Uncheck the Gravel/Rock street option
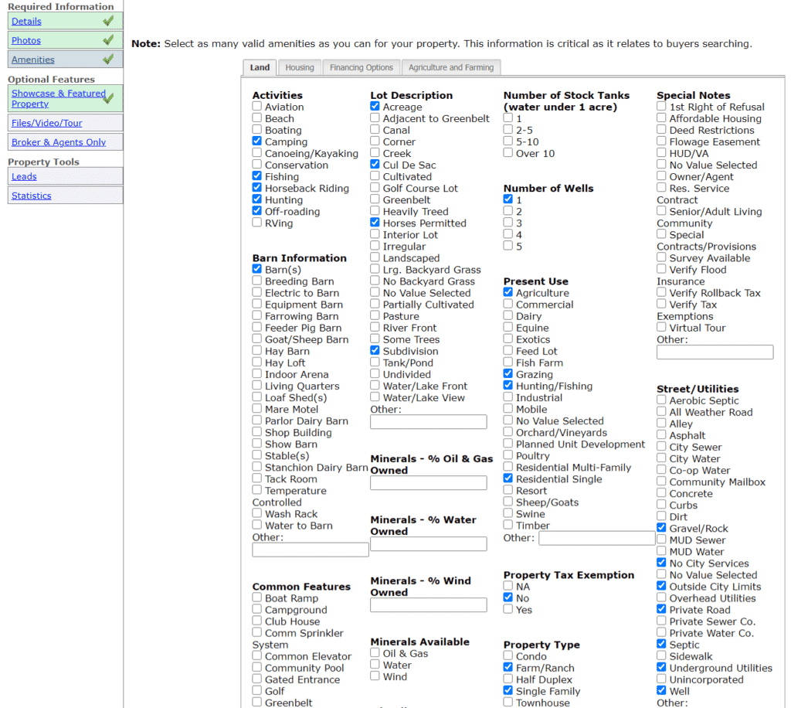The height and width of the screenshot is (708, 791). point(662,529)
